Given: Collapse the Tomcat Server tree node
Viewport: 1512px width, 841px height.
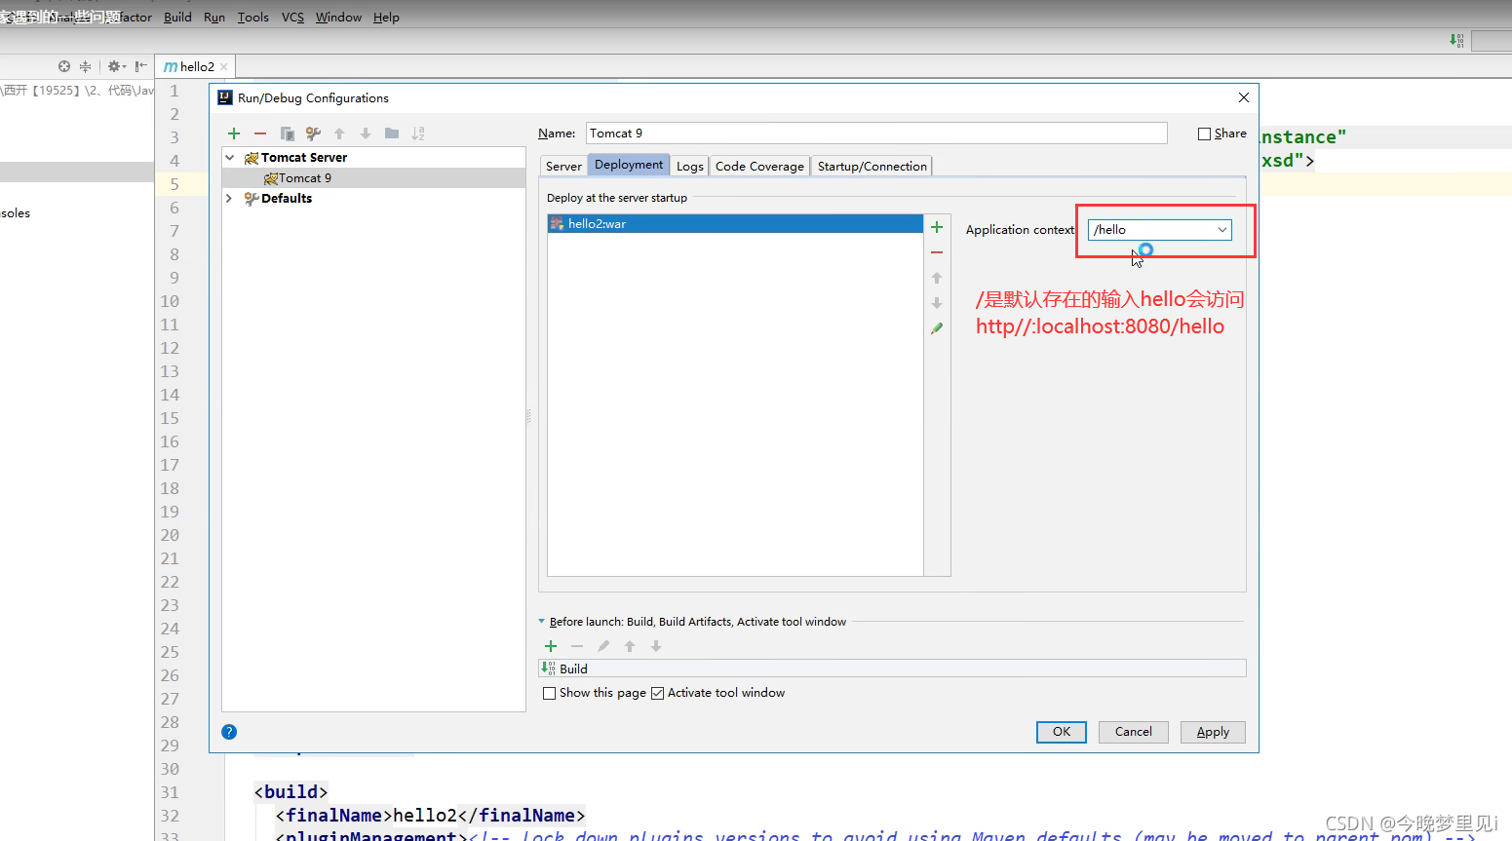Looking at the screenshot, I should [230, 158].
